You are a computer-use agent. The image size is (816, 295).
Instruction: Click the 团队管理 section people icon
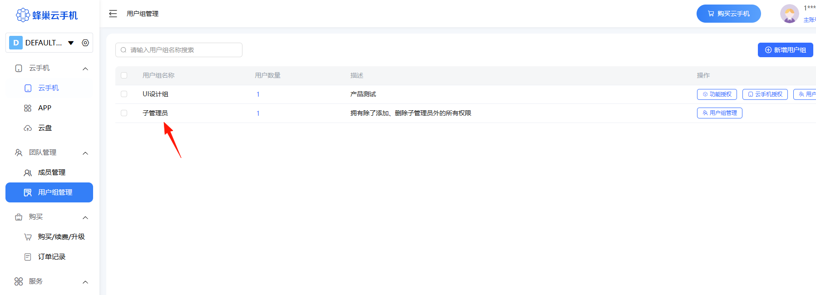(19, 152)
